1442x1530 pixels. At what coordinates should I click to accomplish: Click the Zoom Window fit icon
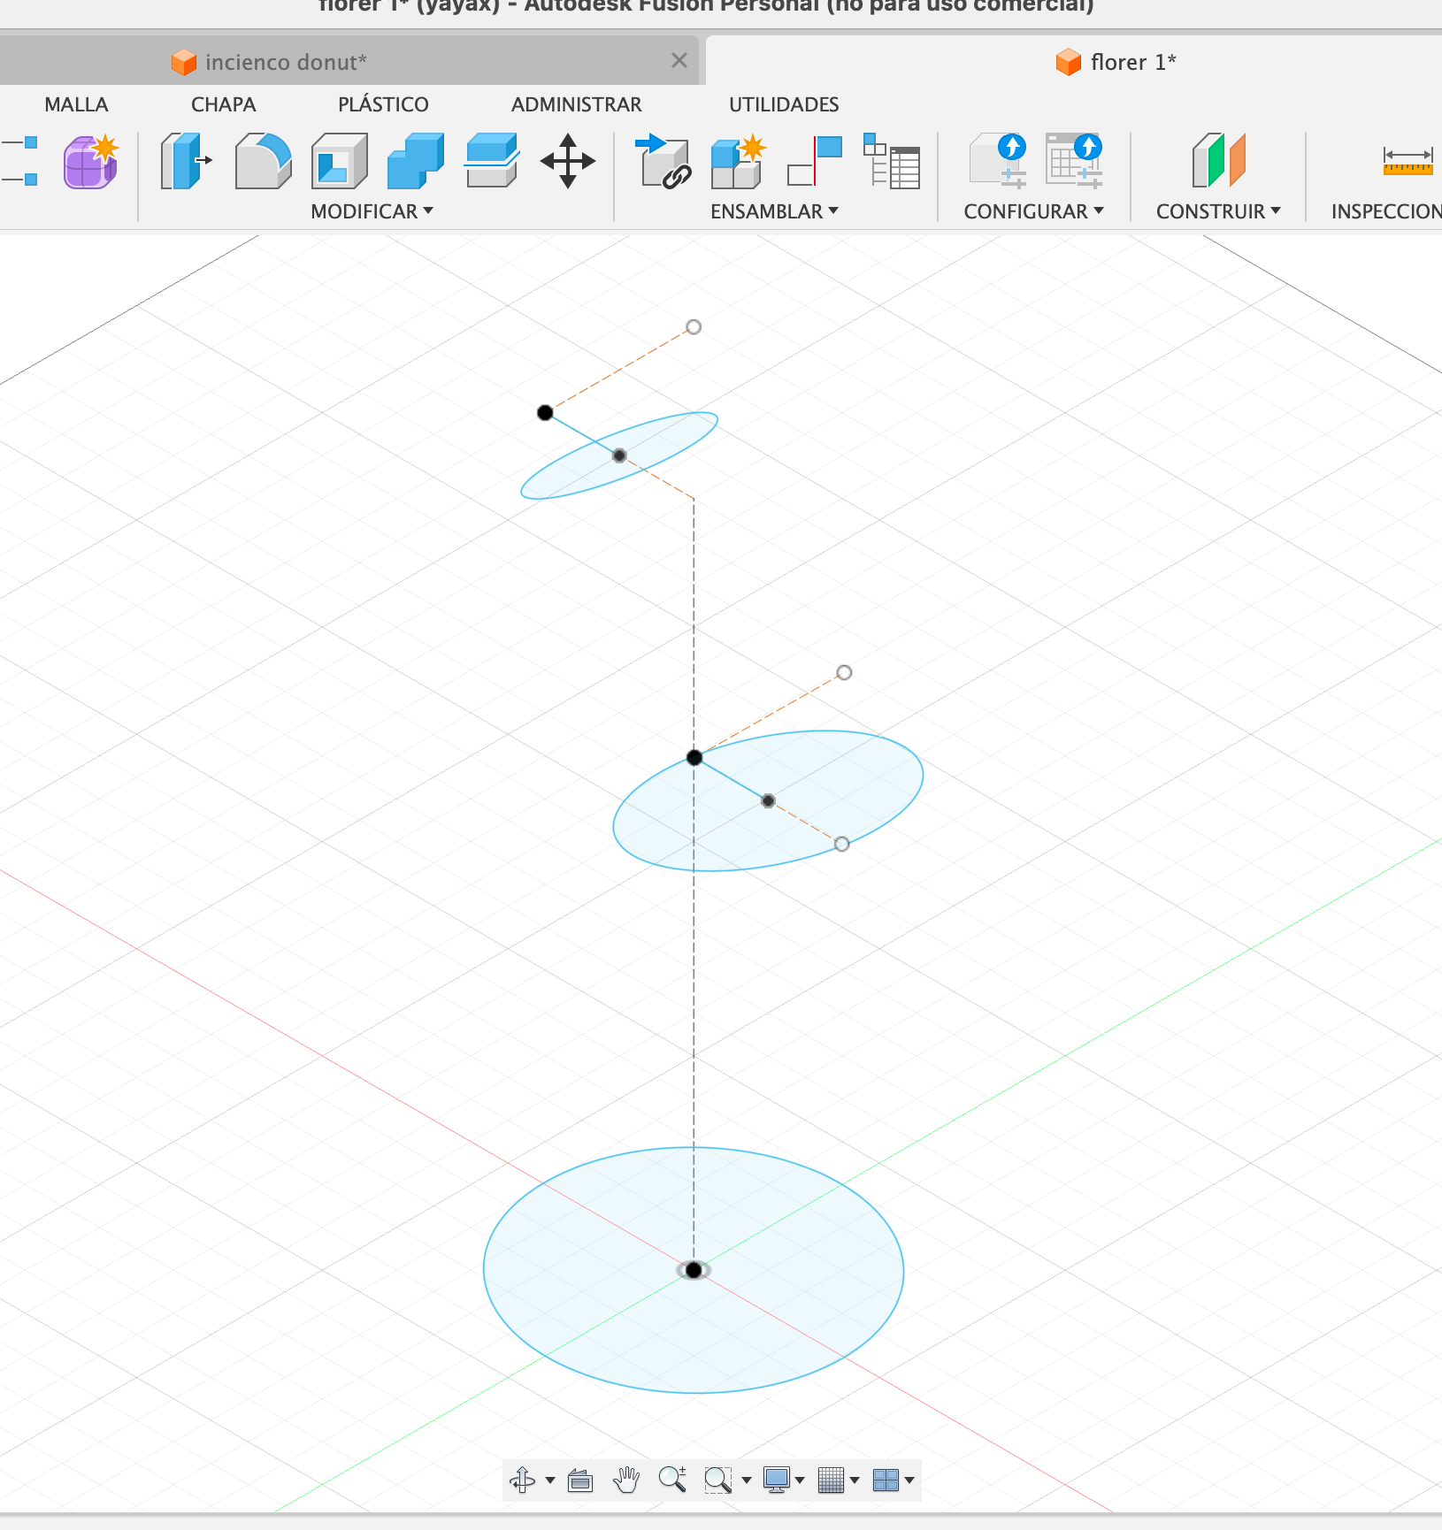(x=717, y=1480)
